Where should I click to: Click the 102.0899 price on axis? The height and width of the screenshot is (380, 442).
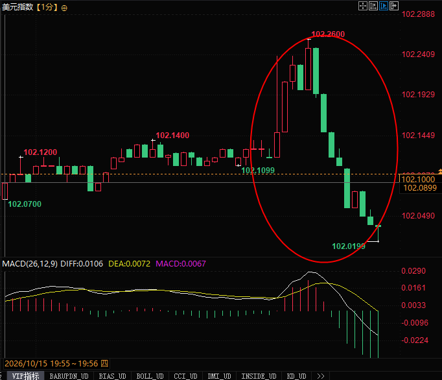coord(420,188)
